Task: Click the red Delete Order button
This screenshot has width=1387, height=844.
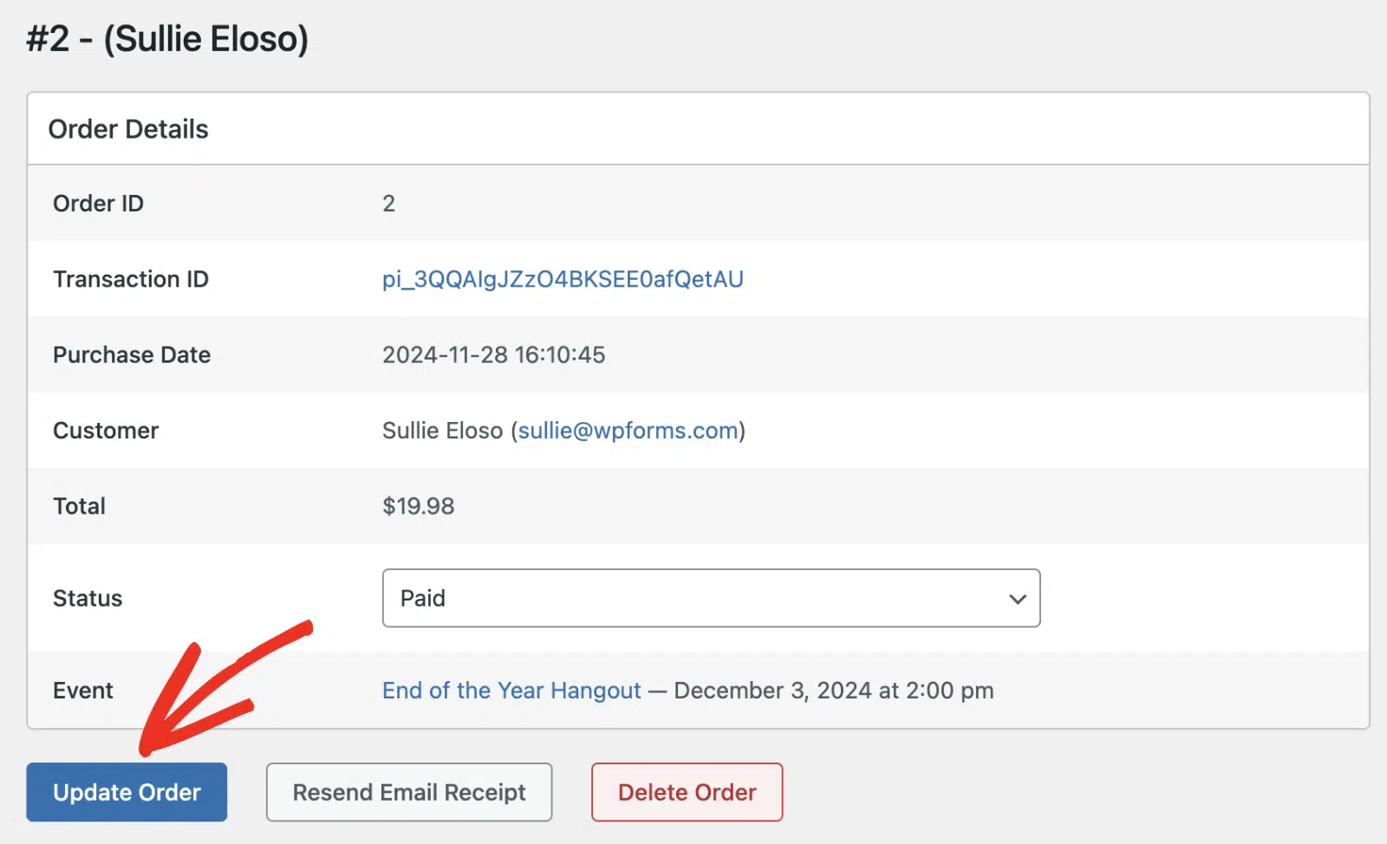Action: coord(687,792)
